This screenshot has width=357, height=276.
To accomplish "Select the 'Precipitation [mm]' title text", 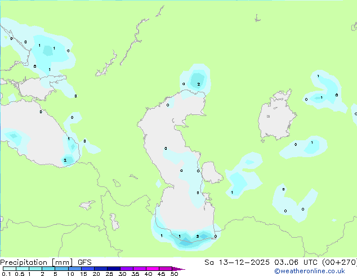I will 36,262.
